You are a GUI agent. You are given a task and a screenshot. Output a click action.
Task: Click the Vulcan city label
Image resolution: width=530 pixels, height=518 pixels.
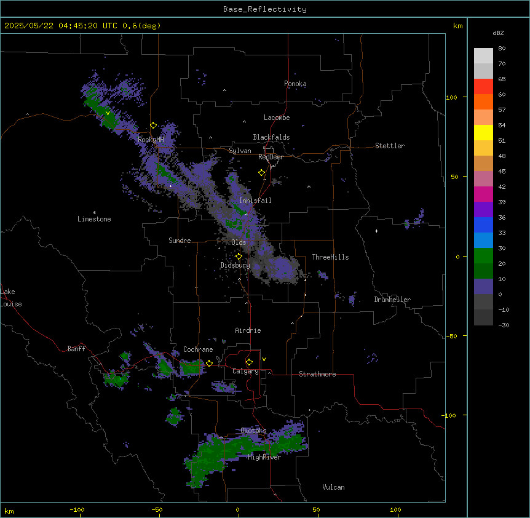[x=333, y=487]
